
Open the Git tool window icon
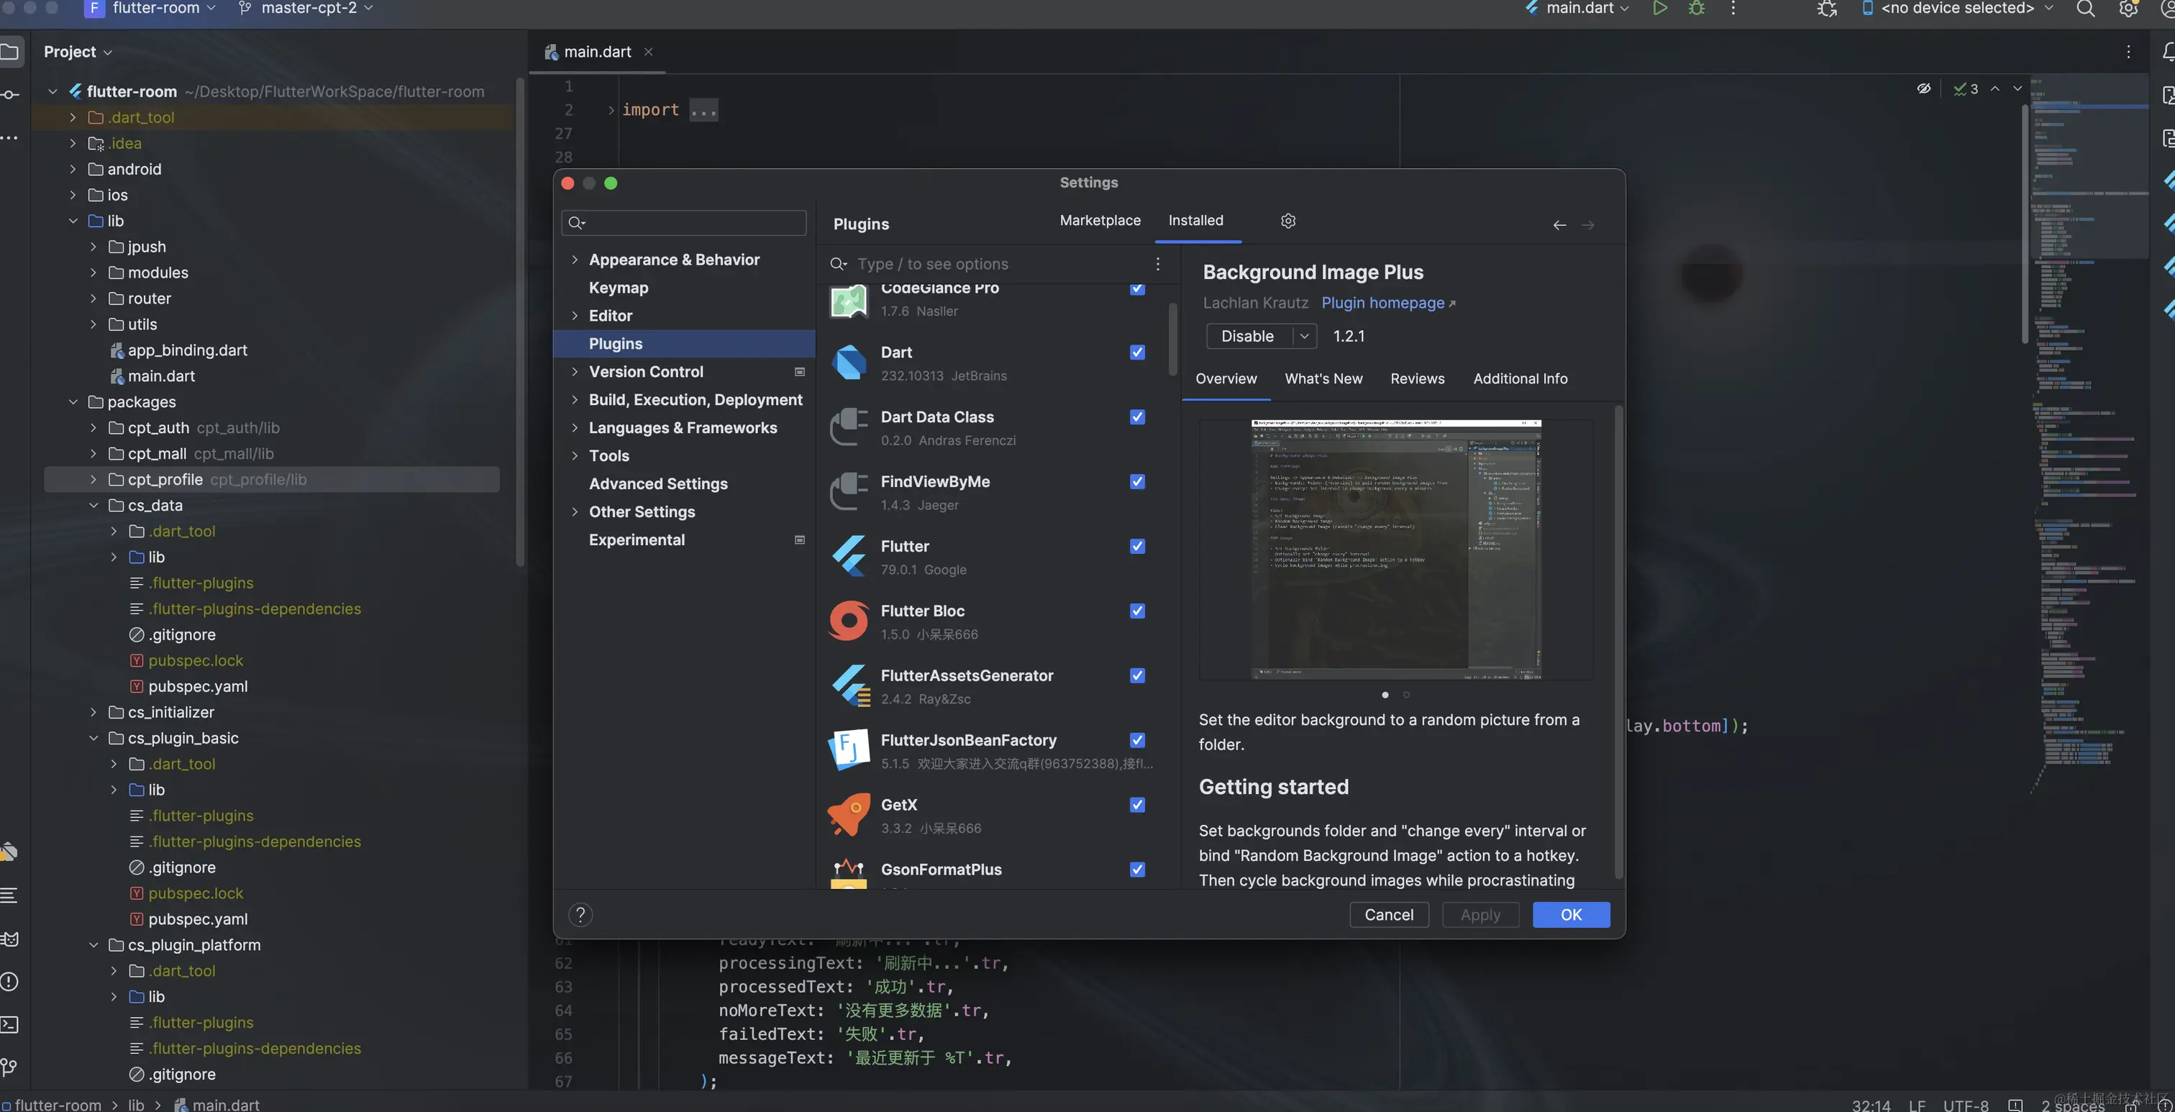coord(9,1068)
